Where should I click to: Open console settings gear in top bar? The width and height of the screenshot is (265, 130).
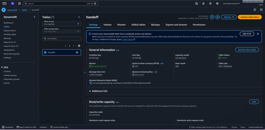[x=217, y=3]
